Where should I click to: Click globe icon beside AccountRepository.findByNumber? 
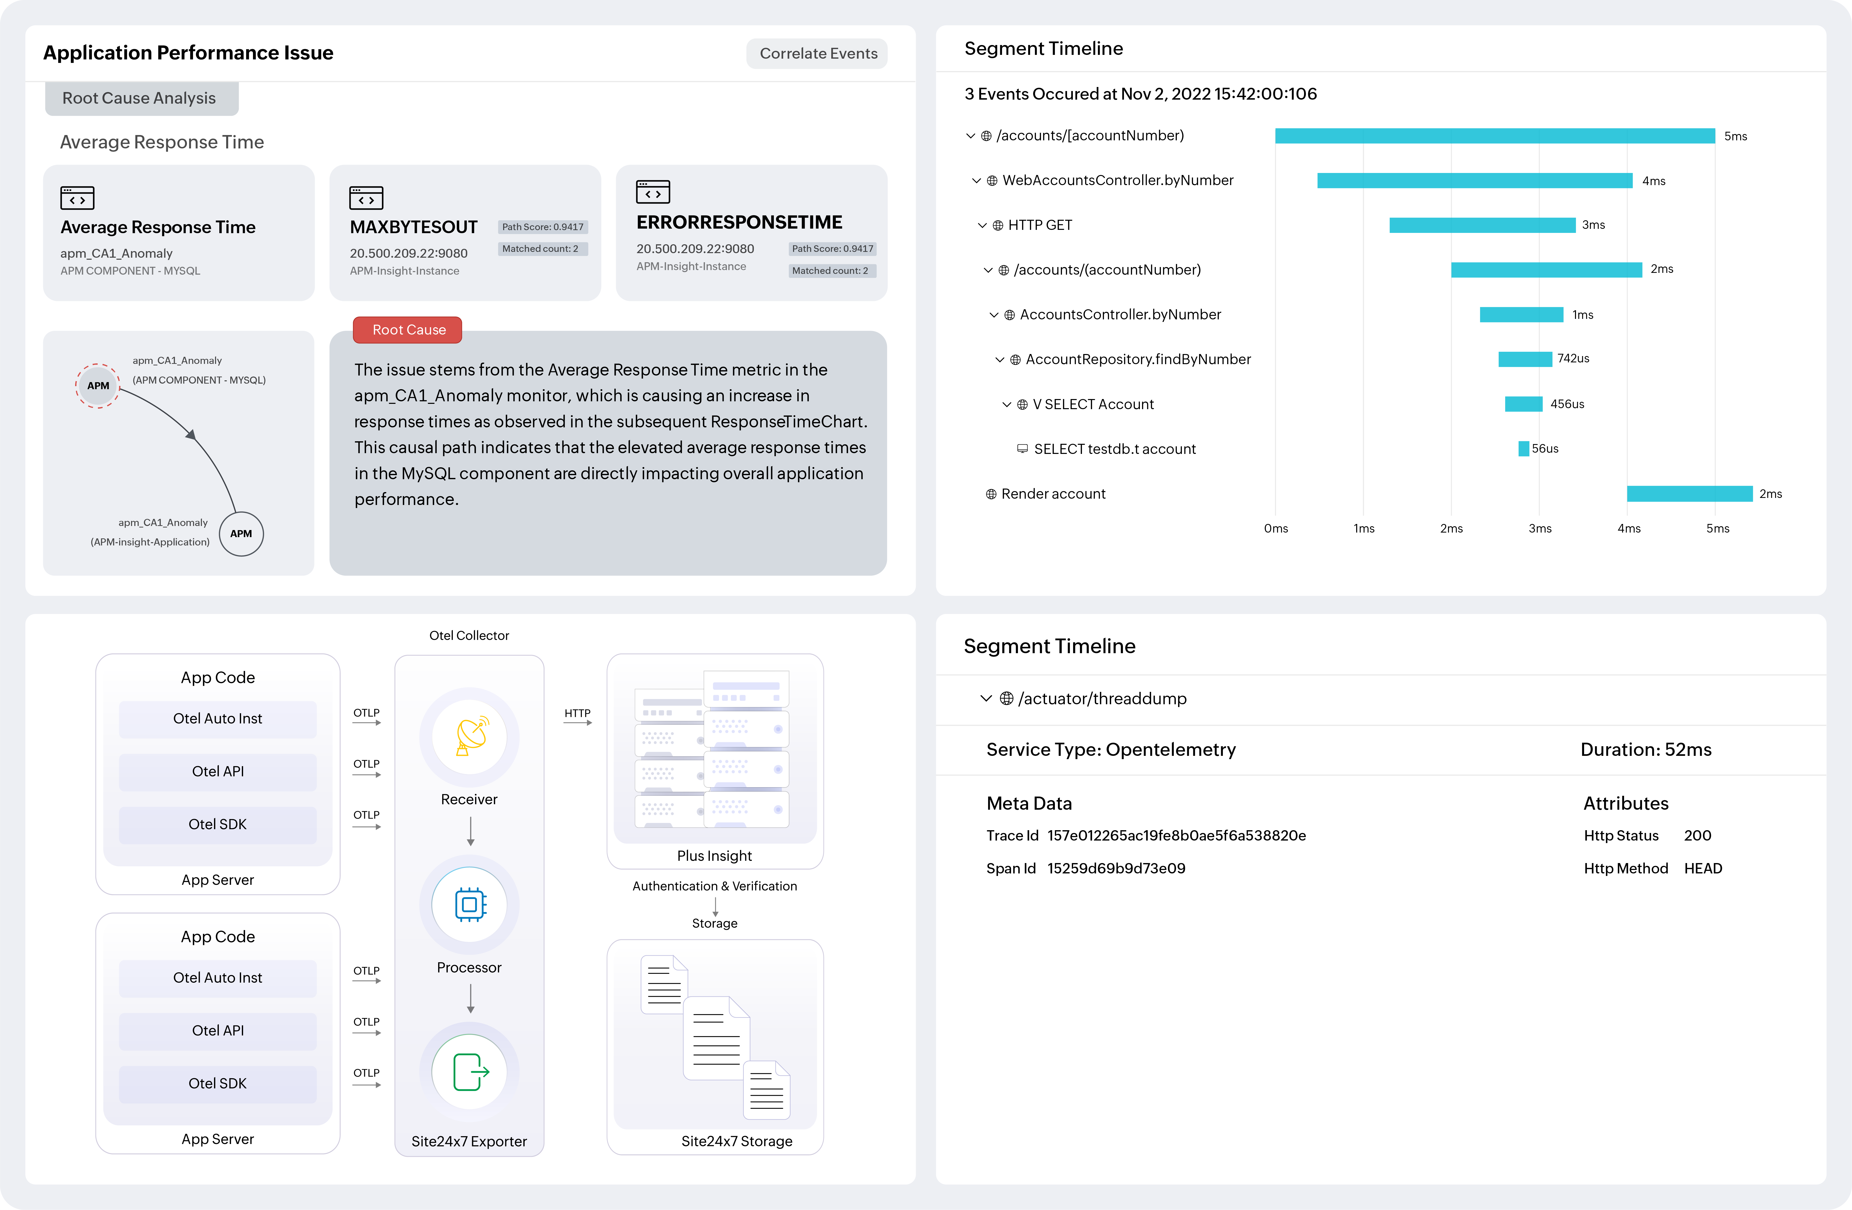(1015, 359)
